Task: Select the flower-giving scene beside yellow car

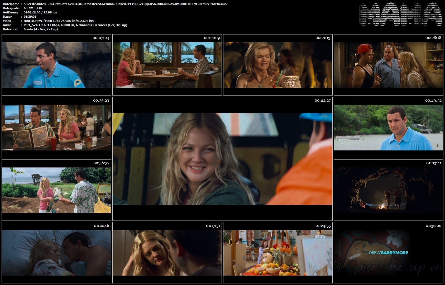Action: [x=56, y=190]
